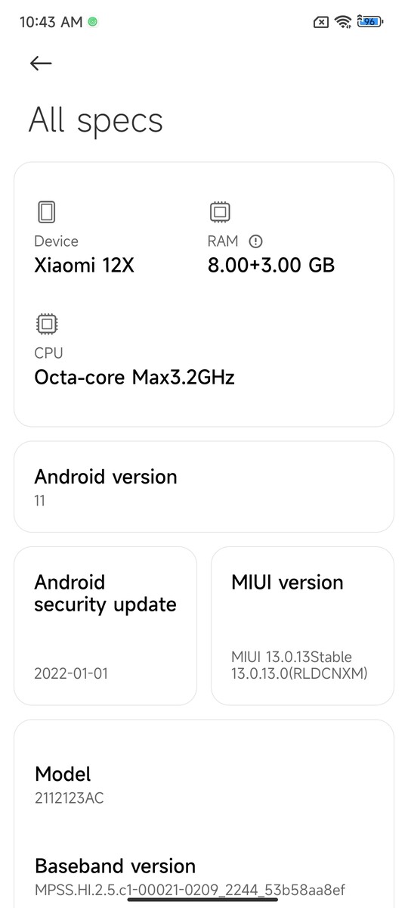Tap the battery indicator icon
Image resolution: width=408 pixels, height=908 pixels.
[x=370, y=22]
